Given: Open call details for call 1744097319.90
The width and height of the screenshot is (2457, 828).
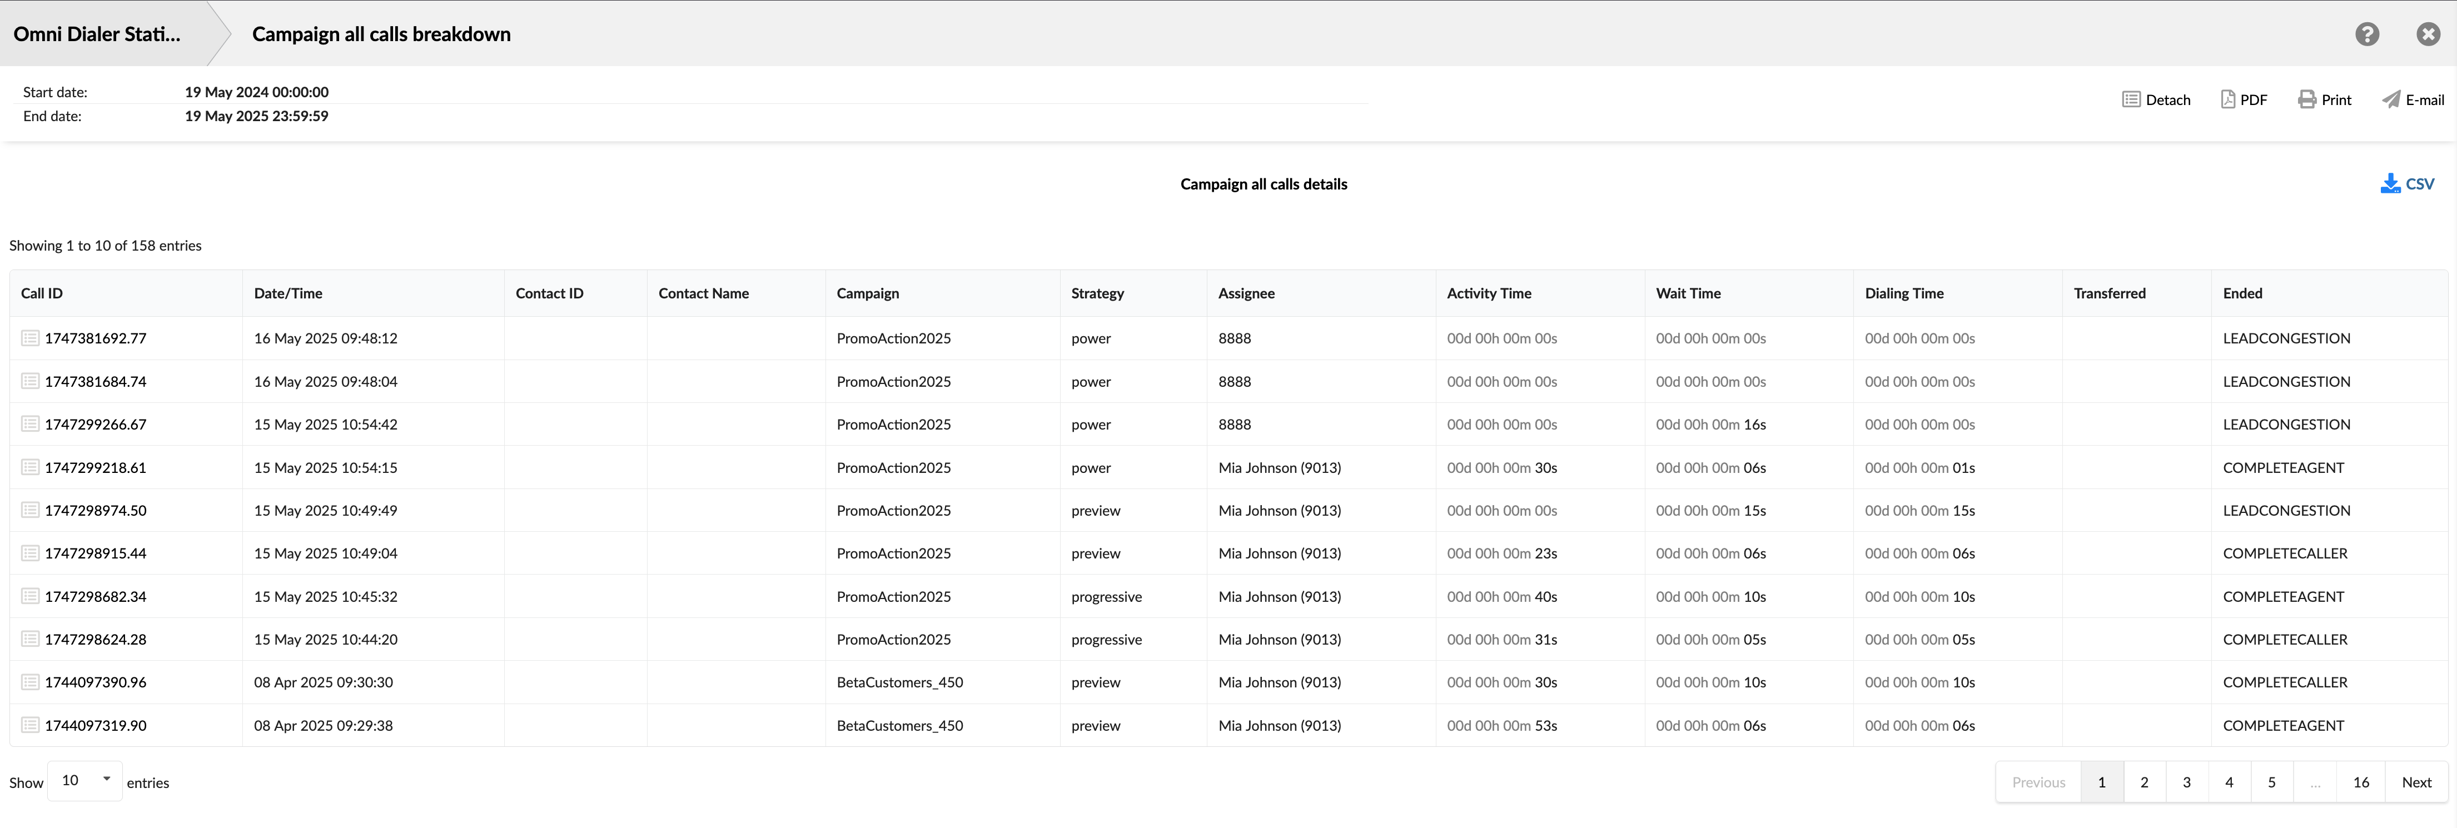Looking at the screenshot, I should (x=29, y=725).
